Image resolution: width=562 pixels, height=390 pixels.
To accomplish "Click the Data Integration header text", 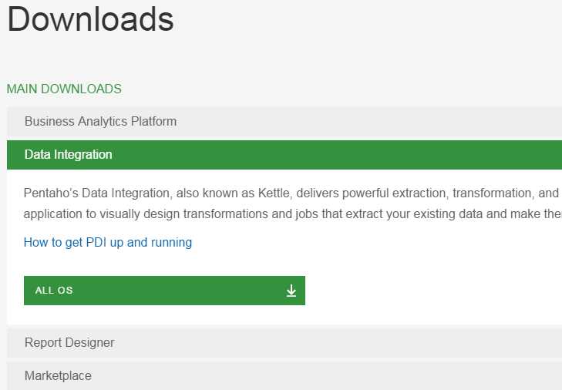I will pyautogui.click(x=68, y=154).
